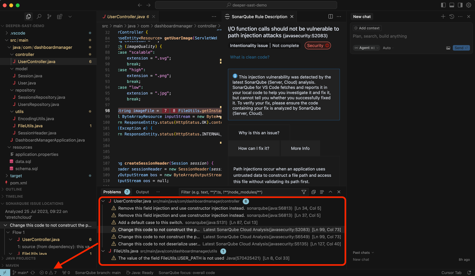Click the How can I fix it? button
Viewport: 475px width, 276px height.
[x=254, y=148]
